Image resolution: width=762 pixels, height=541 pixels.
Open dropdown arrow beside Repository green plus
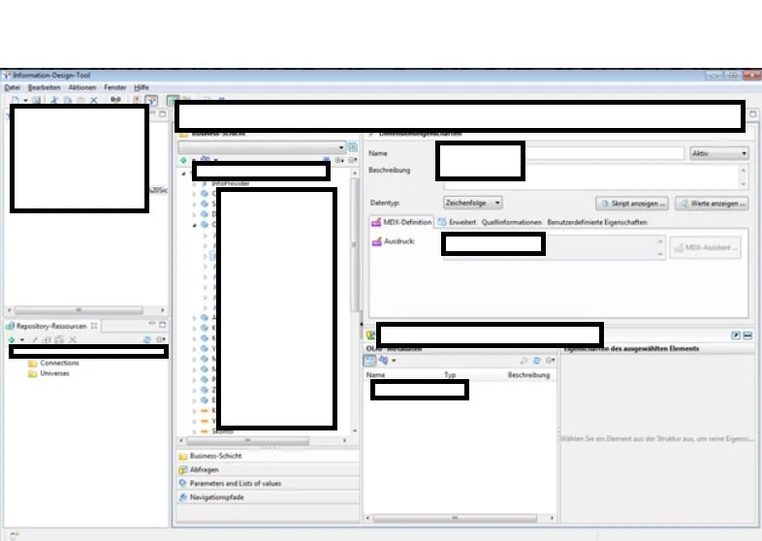point(22,339)
